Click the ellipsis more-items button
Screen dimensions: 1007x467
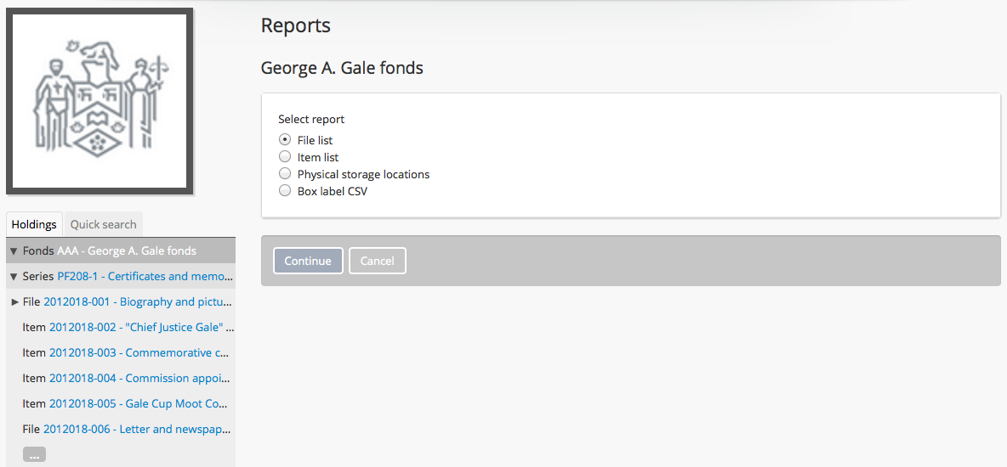pos(34,455)
